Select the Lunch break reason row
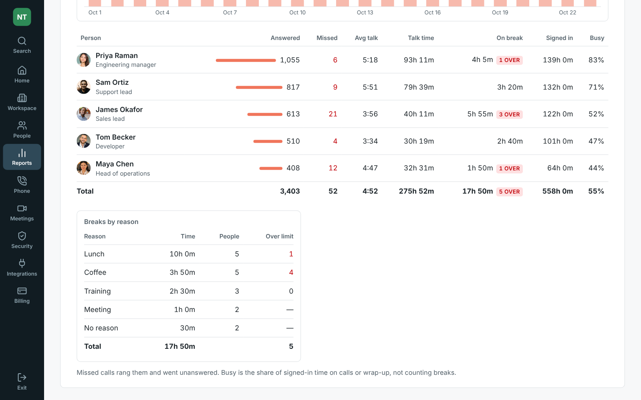 pos(189,254)
